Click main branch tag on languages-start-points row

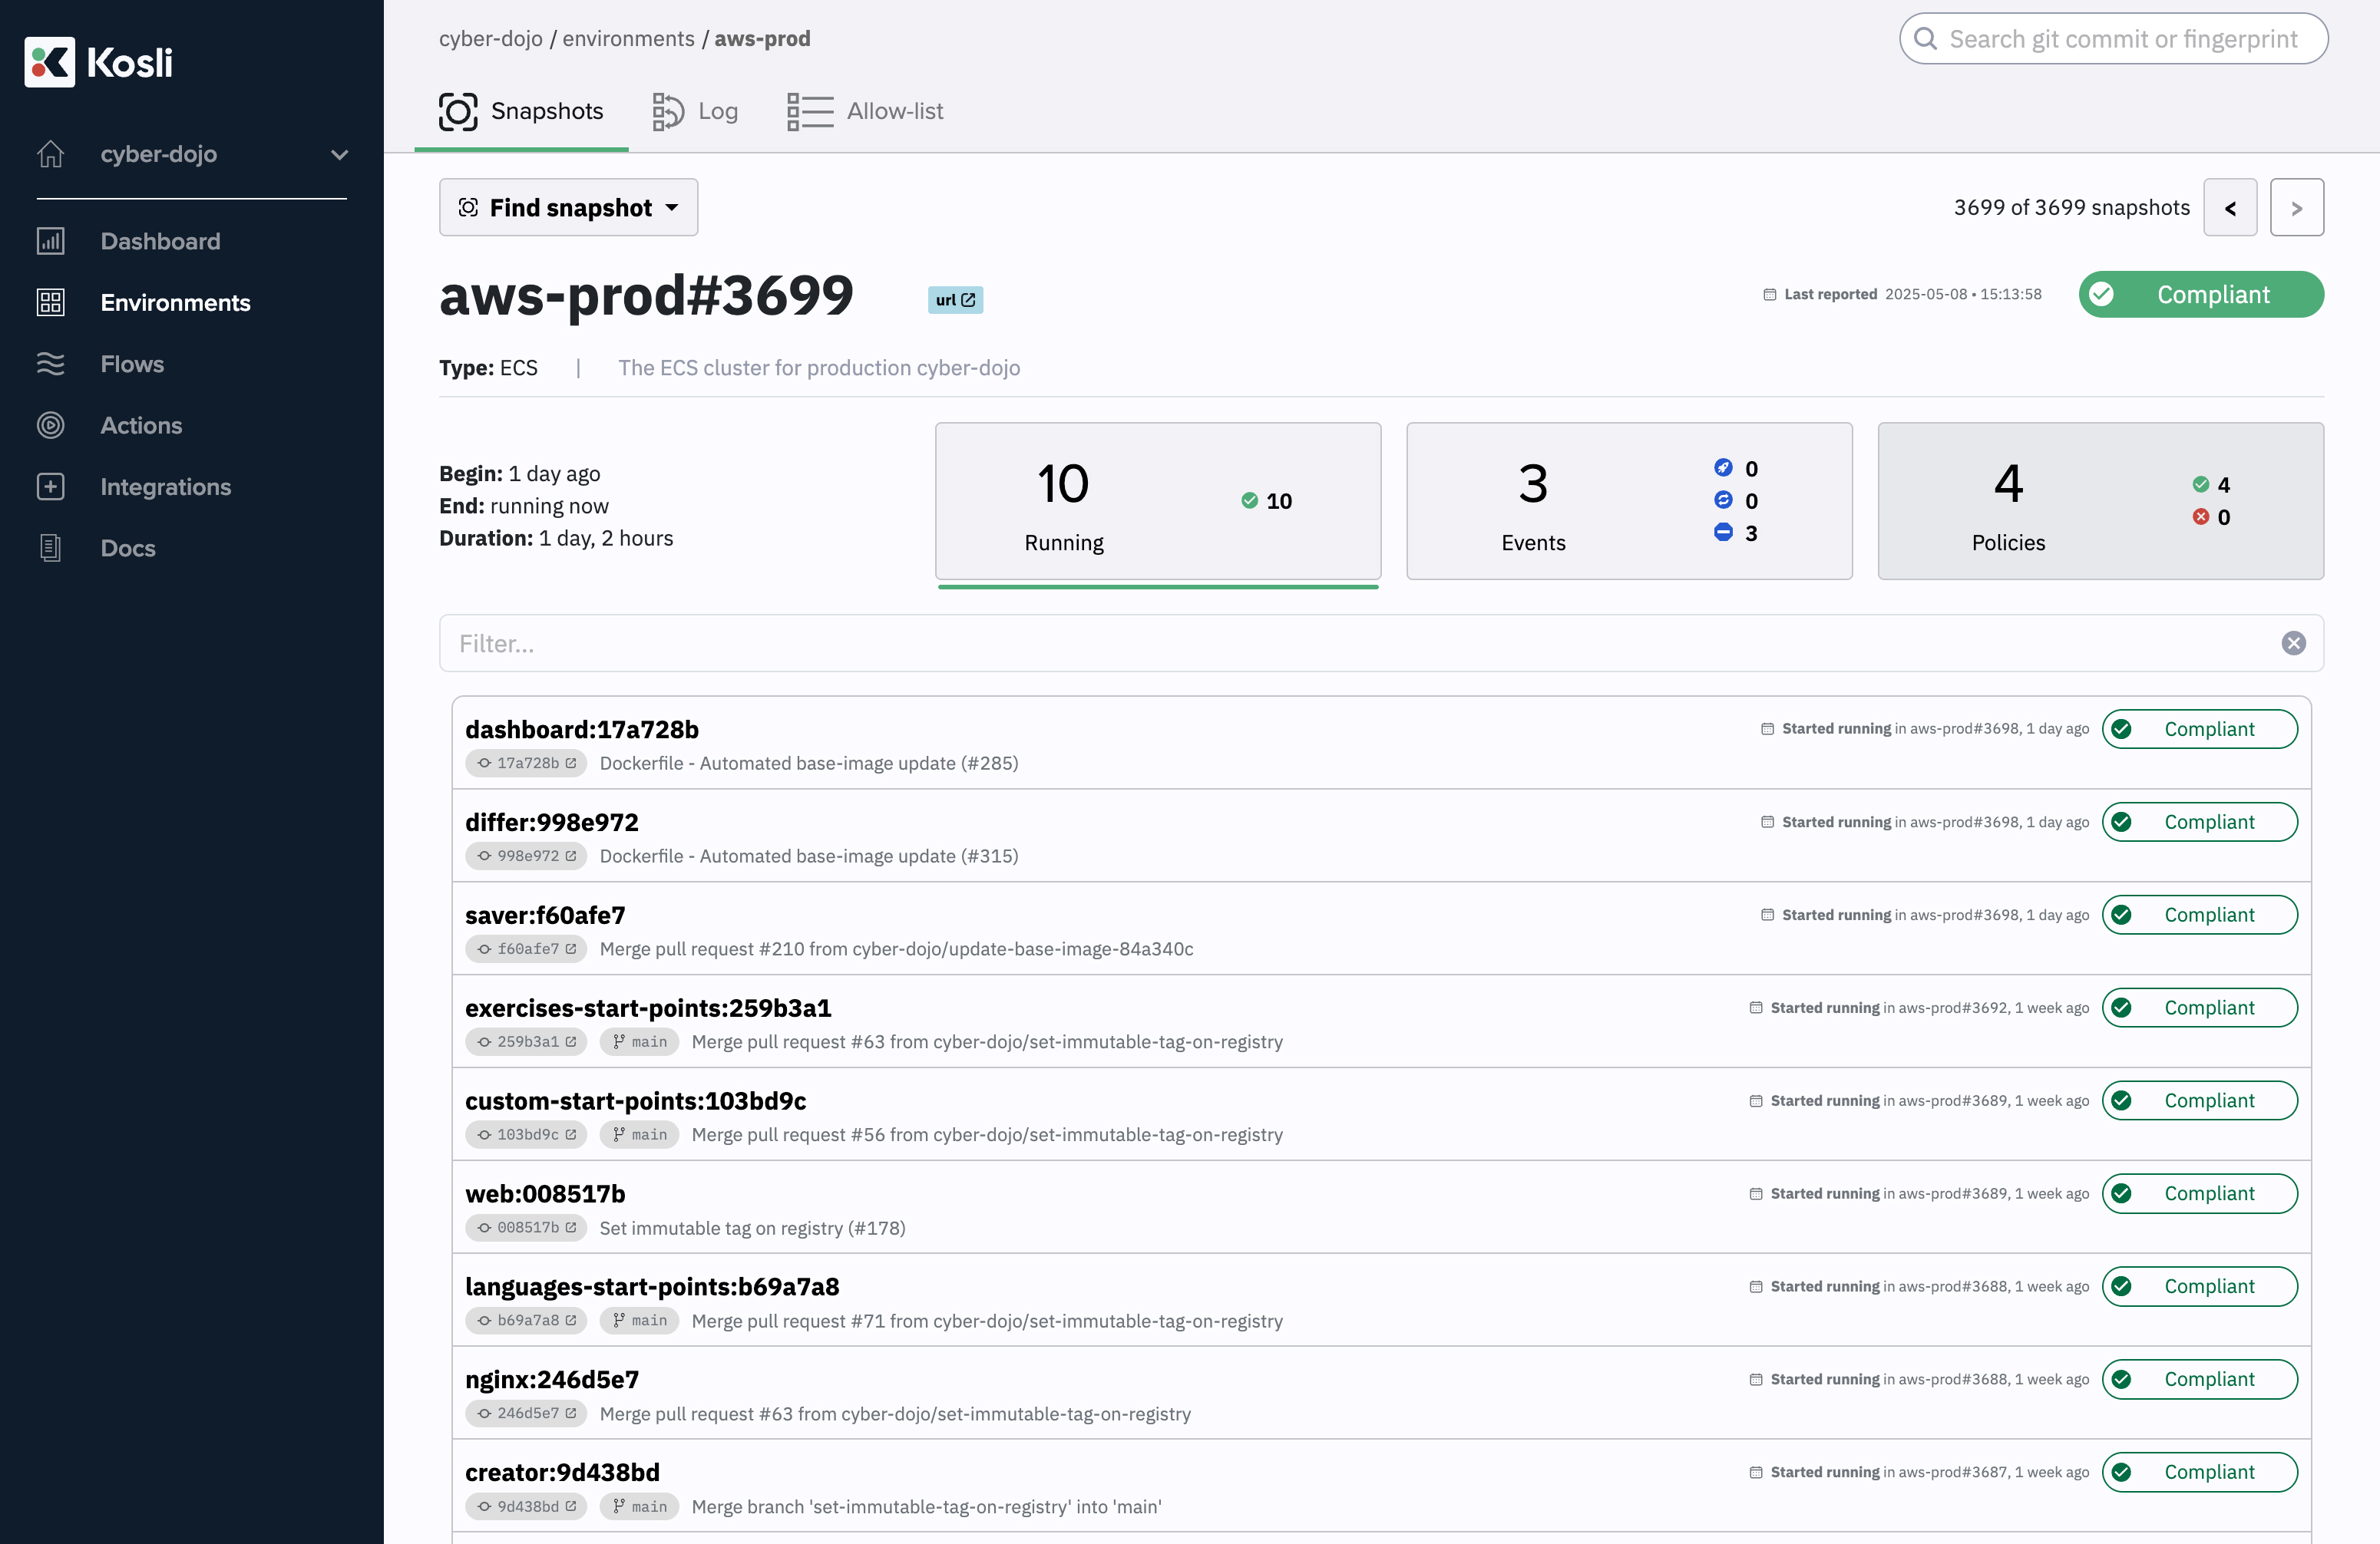[639, 1320]
